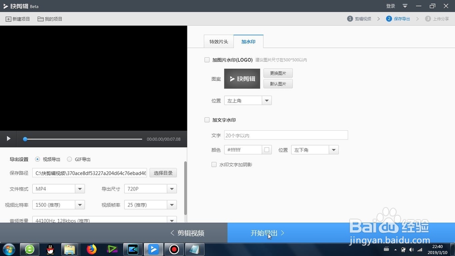
Task: Click the volume speaker tray icon
Action: [411, 250]
